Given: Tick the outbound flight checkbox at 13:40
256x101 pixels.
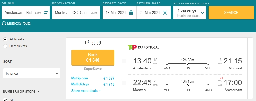Looking at the screenshot, I should pos(124,61).
